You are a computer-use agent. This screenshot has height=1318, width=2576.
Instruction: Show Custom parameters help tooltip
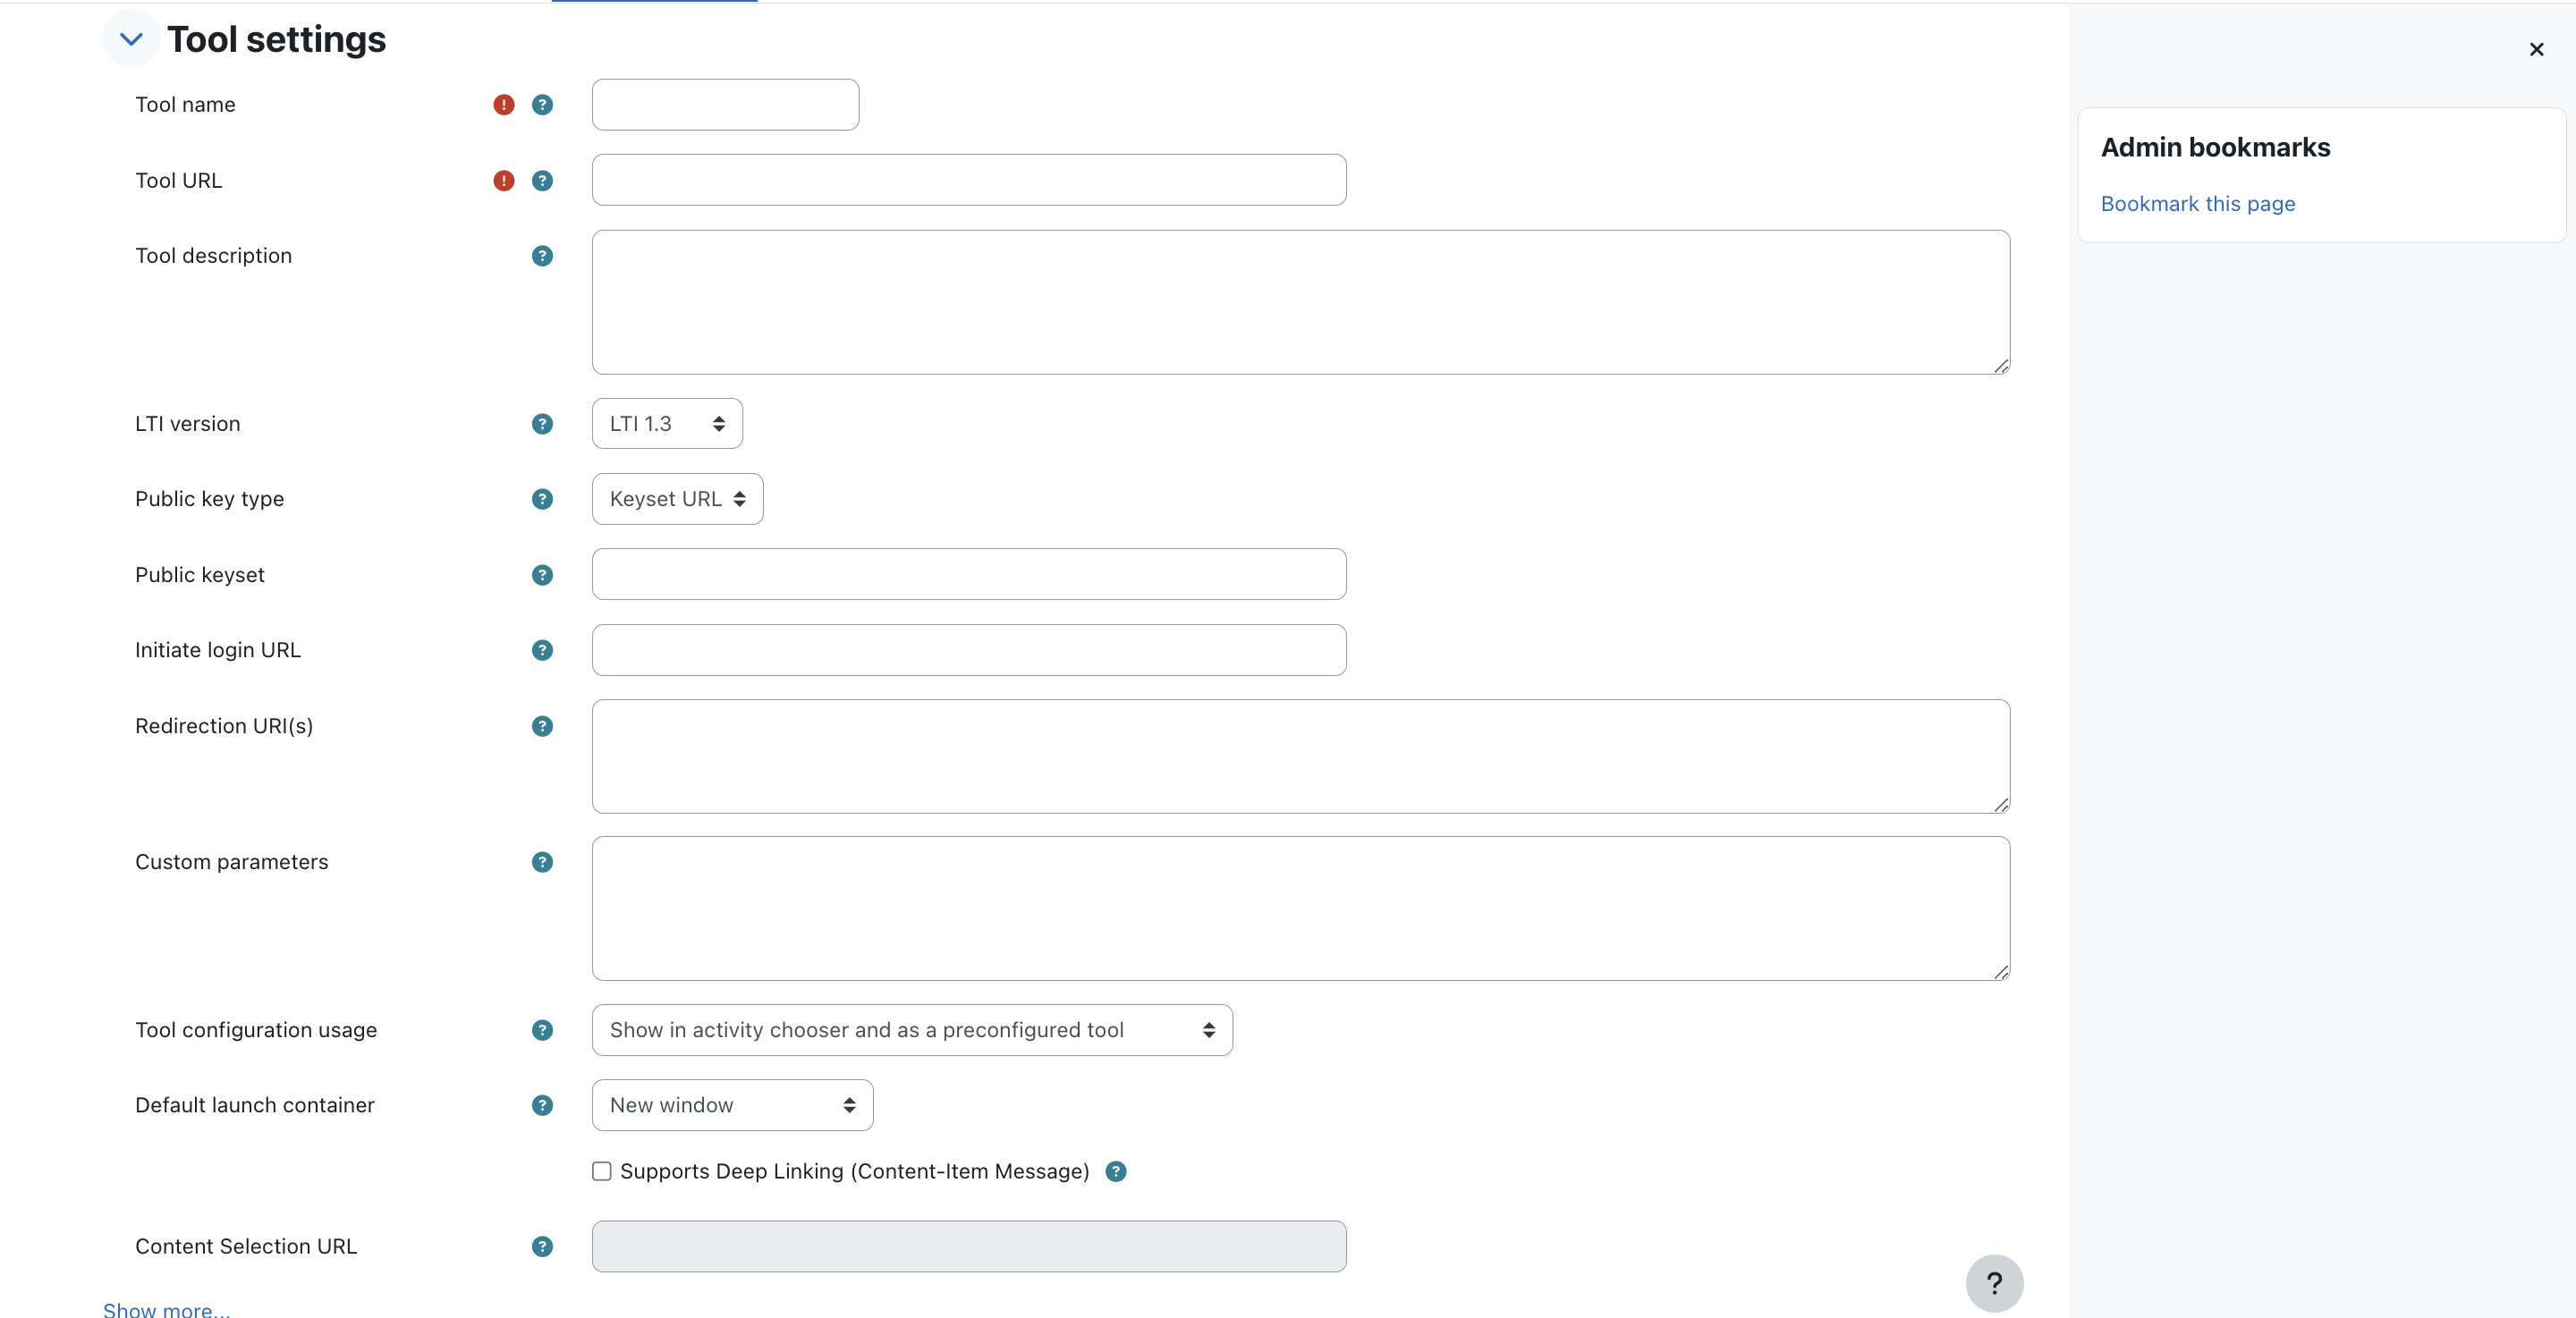coord(542,862)
